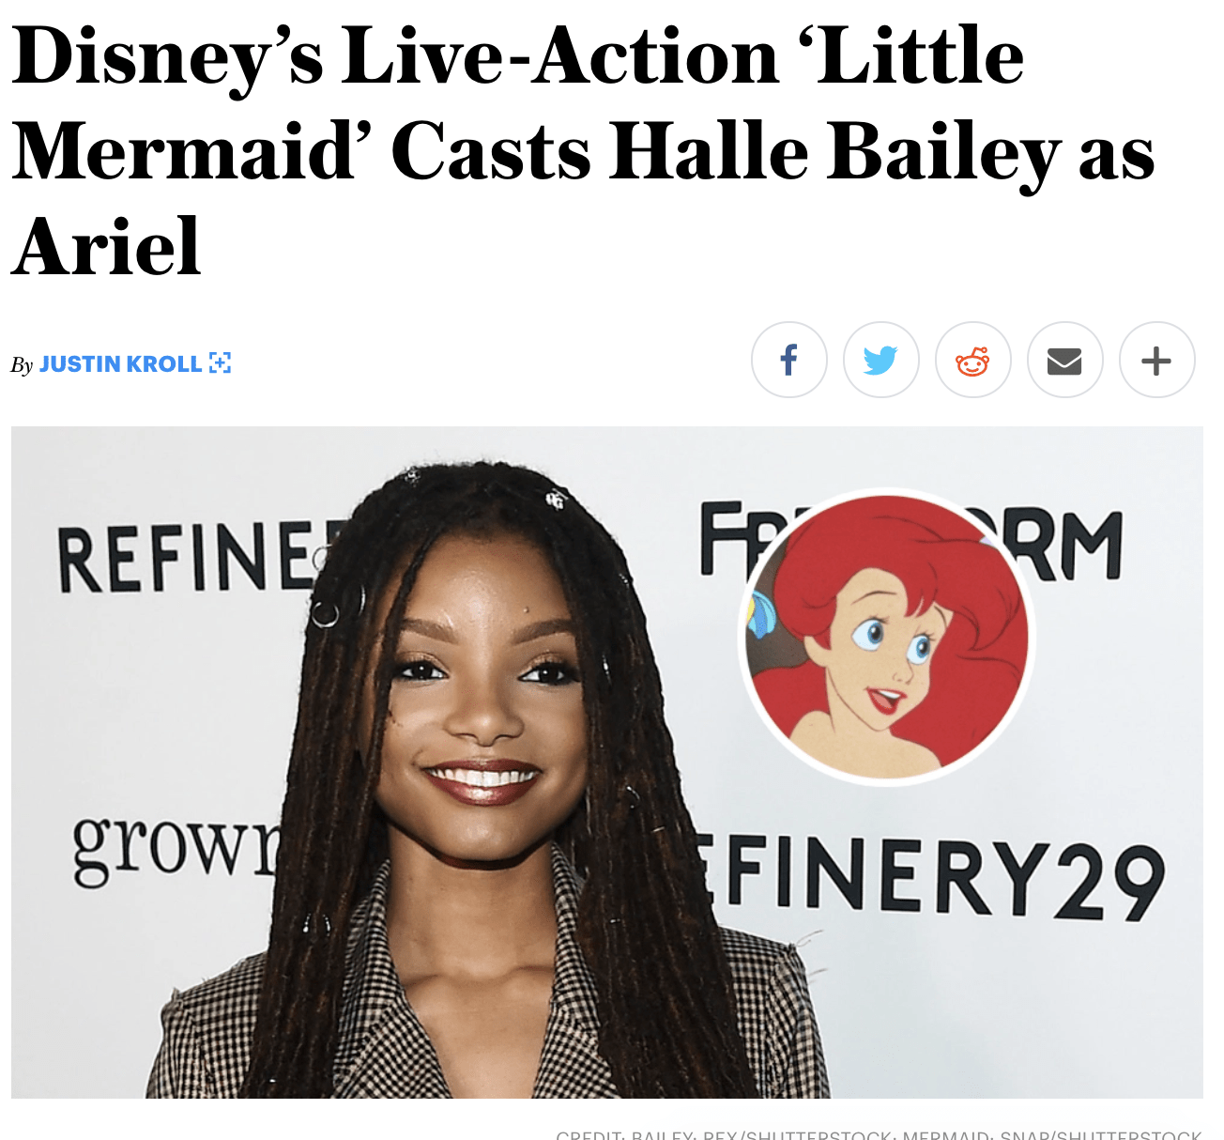Click 'Live-Action' in the headline
The image size is (1224, 1140).
[560, 56]
